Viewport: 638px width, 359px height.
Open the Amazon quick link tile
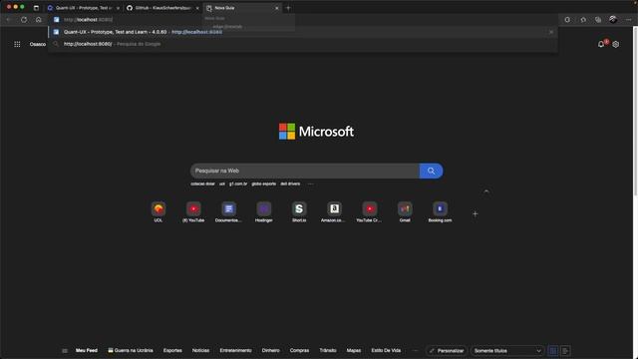334,212
